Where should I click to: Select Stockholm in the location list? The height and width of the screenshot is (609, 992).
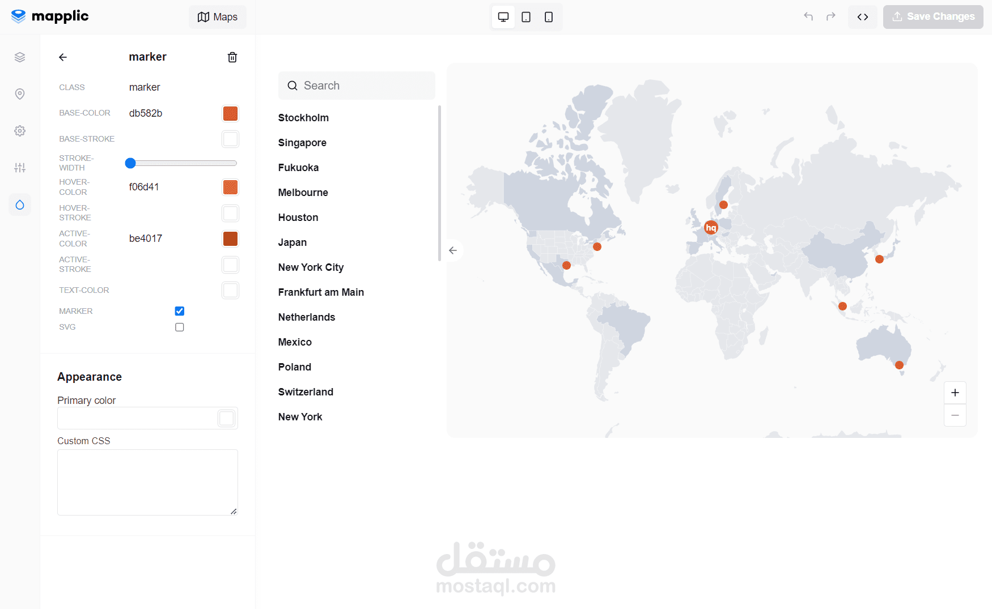[303, 118]
